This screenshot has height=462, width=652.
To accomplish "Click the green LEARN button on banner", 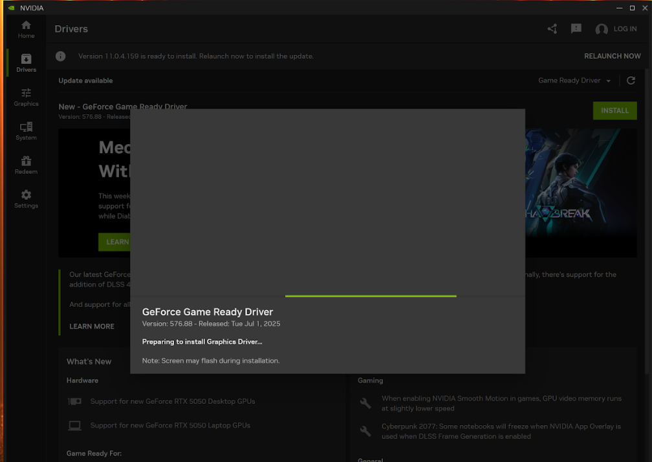I will point(114,242).
